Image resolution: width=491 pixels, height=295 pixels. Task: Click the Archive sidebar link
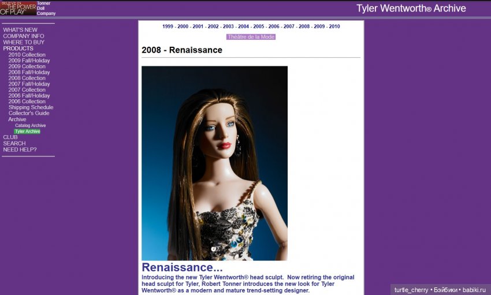click(17, 119)
